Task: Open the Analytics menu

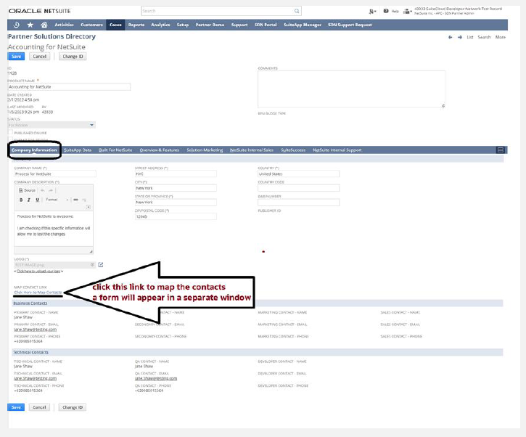Action: (160, 25)
